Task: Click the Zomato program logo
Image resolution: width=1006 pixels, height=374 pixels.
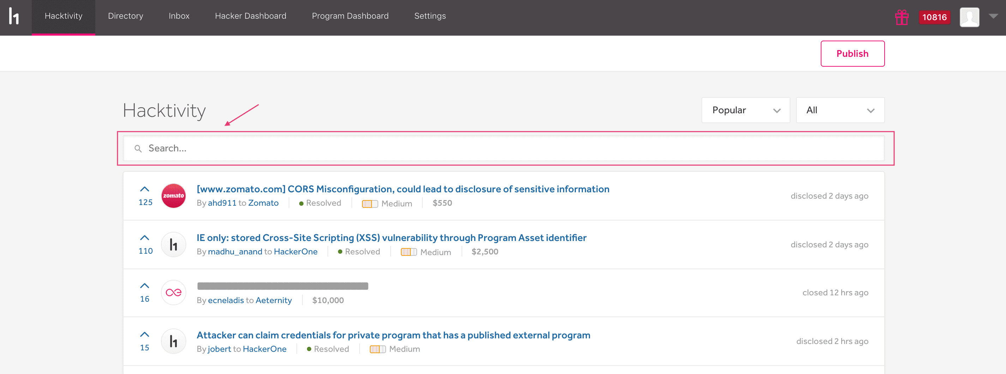Action: click(173, 195)
